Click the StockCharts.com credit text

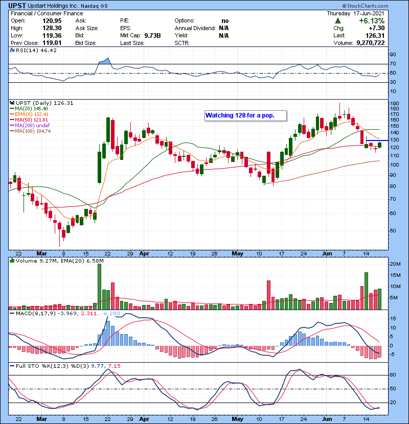365,6
